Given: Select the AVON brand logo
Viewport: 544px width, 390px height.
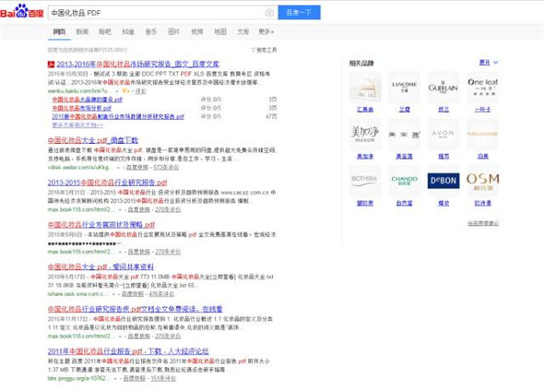Looking at the screenshot, I should point(443,134).
